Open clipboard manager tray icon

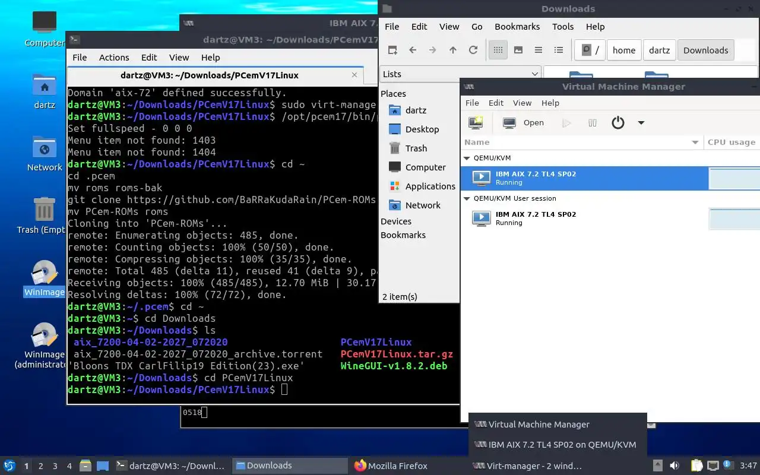696,466
